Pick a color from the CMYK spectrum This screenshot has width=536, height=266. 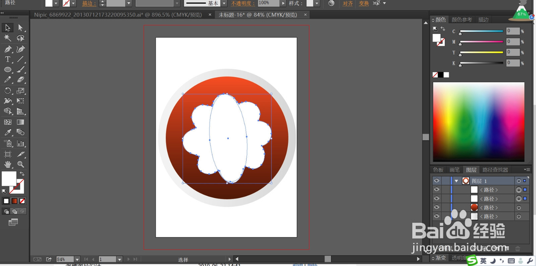point(479,122)
